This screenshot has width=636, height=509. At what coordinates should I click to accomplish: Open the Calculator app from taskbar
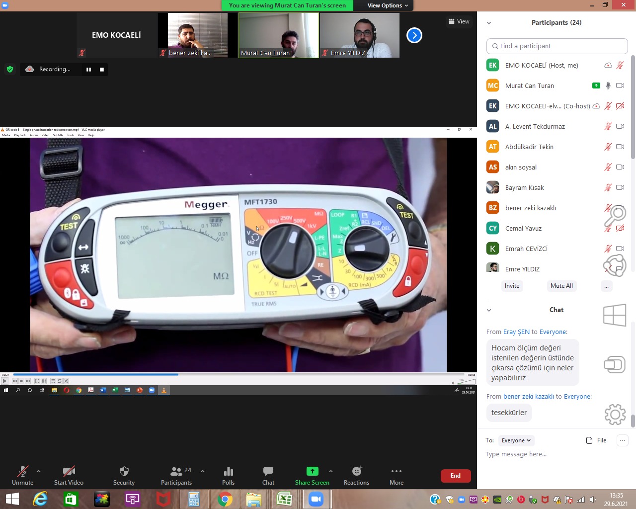tap(194, 499)
